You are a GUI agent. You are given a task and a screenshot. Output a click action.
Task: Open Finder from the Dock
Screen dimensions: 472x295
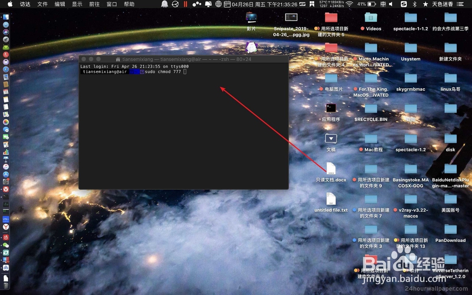pos(6,17)
